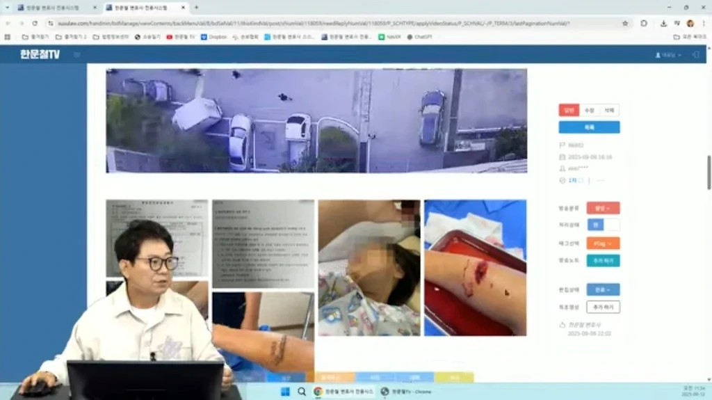Open the blurred face patient photo
The width and height of the screenshot is (712, 400).
(x=369, y=269)
